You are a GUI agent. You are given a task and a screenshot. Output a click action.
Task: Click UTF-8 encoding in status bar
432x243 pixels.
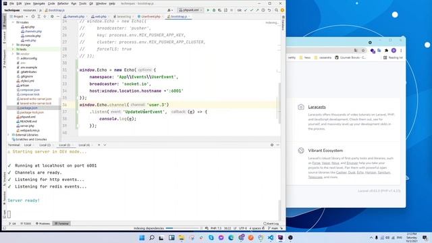[243, 228]
